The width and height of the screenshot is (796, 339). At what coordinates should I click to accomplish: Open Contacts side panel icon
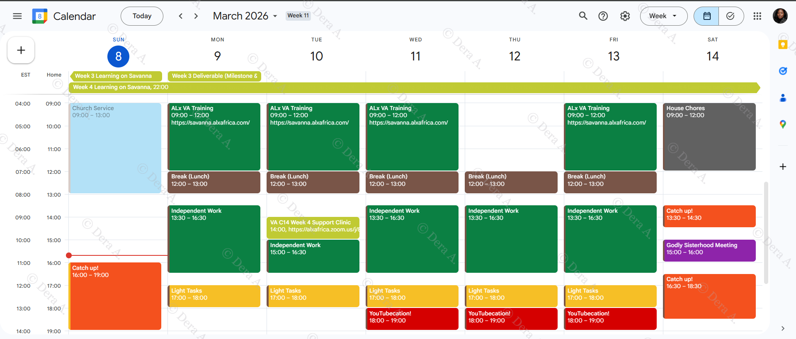coord(783,98)
